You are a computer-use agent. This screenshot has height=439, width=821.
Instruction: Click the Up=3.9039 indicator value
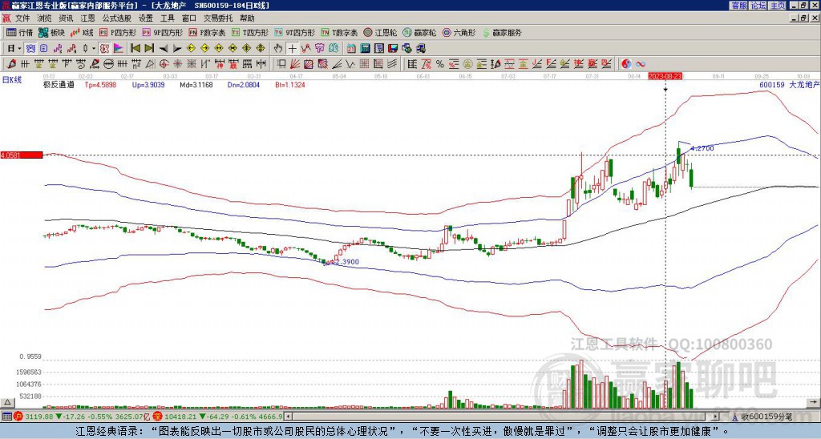tap(148, 85)
